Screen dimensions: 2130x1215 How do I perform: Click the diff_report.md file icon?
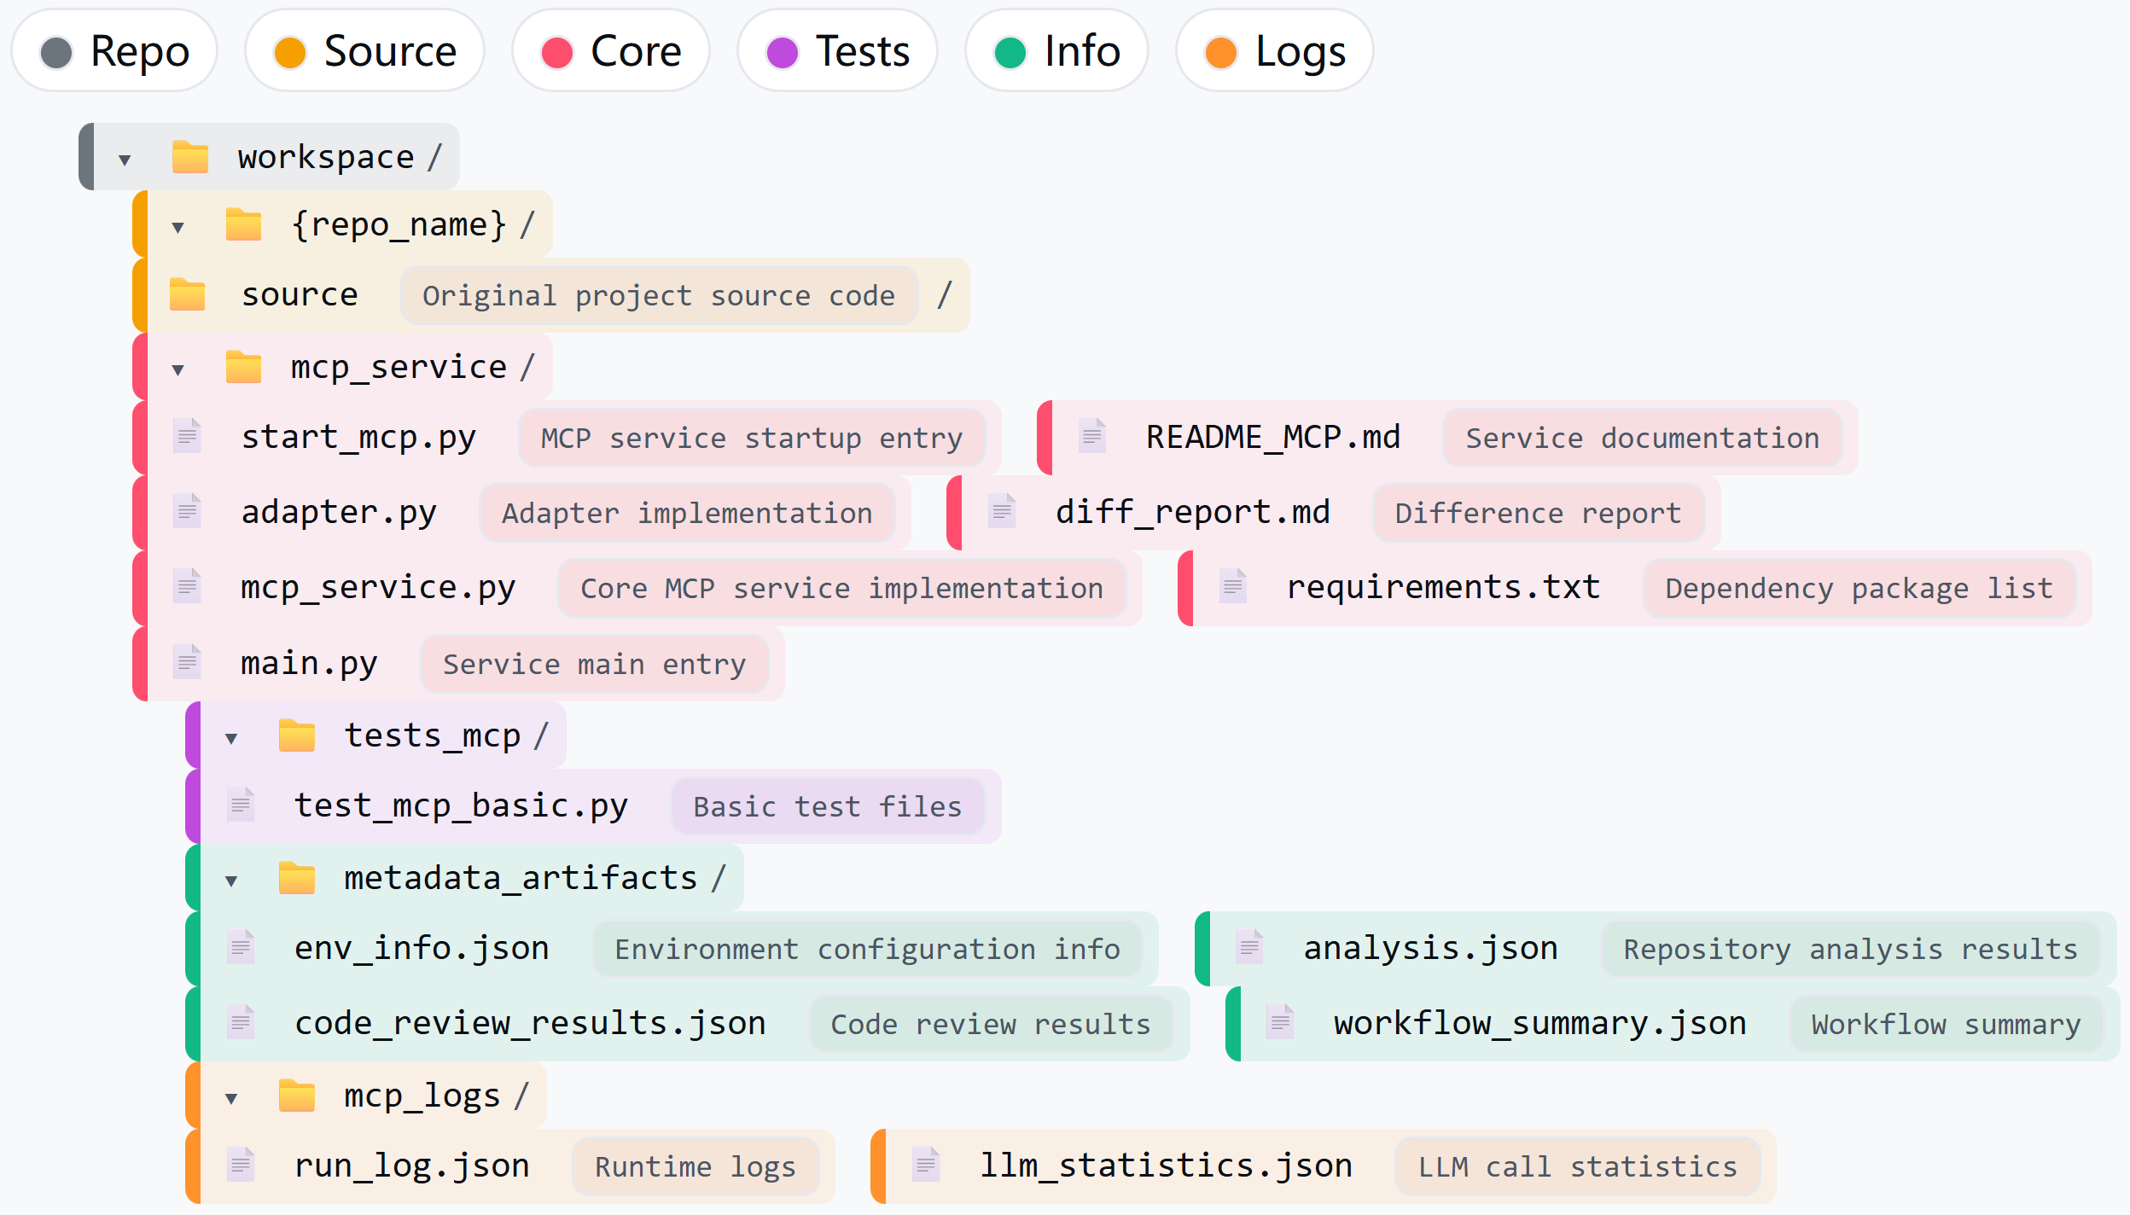1002,512
